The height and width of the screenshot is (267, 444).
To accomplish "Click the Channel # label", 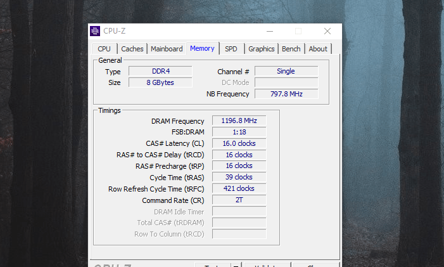I will (233, 72).
